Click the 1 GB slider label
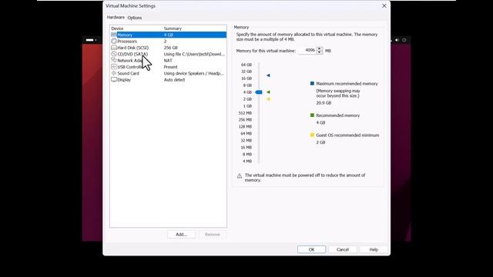This screenshot has width=493, height=277. 247,106
